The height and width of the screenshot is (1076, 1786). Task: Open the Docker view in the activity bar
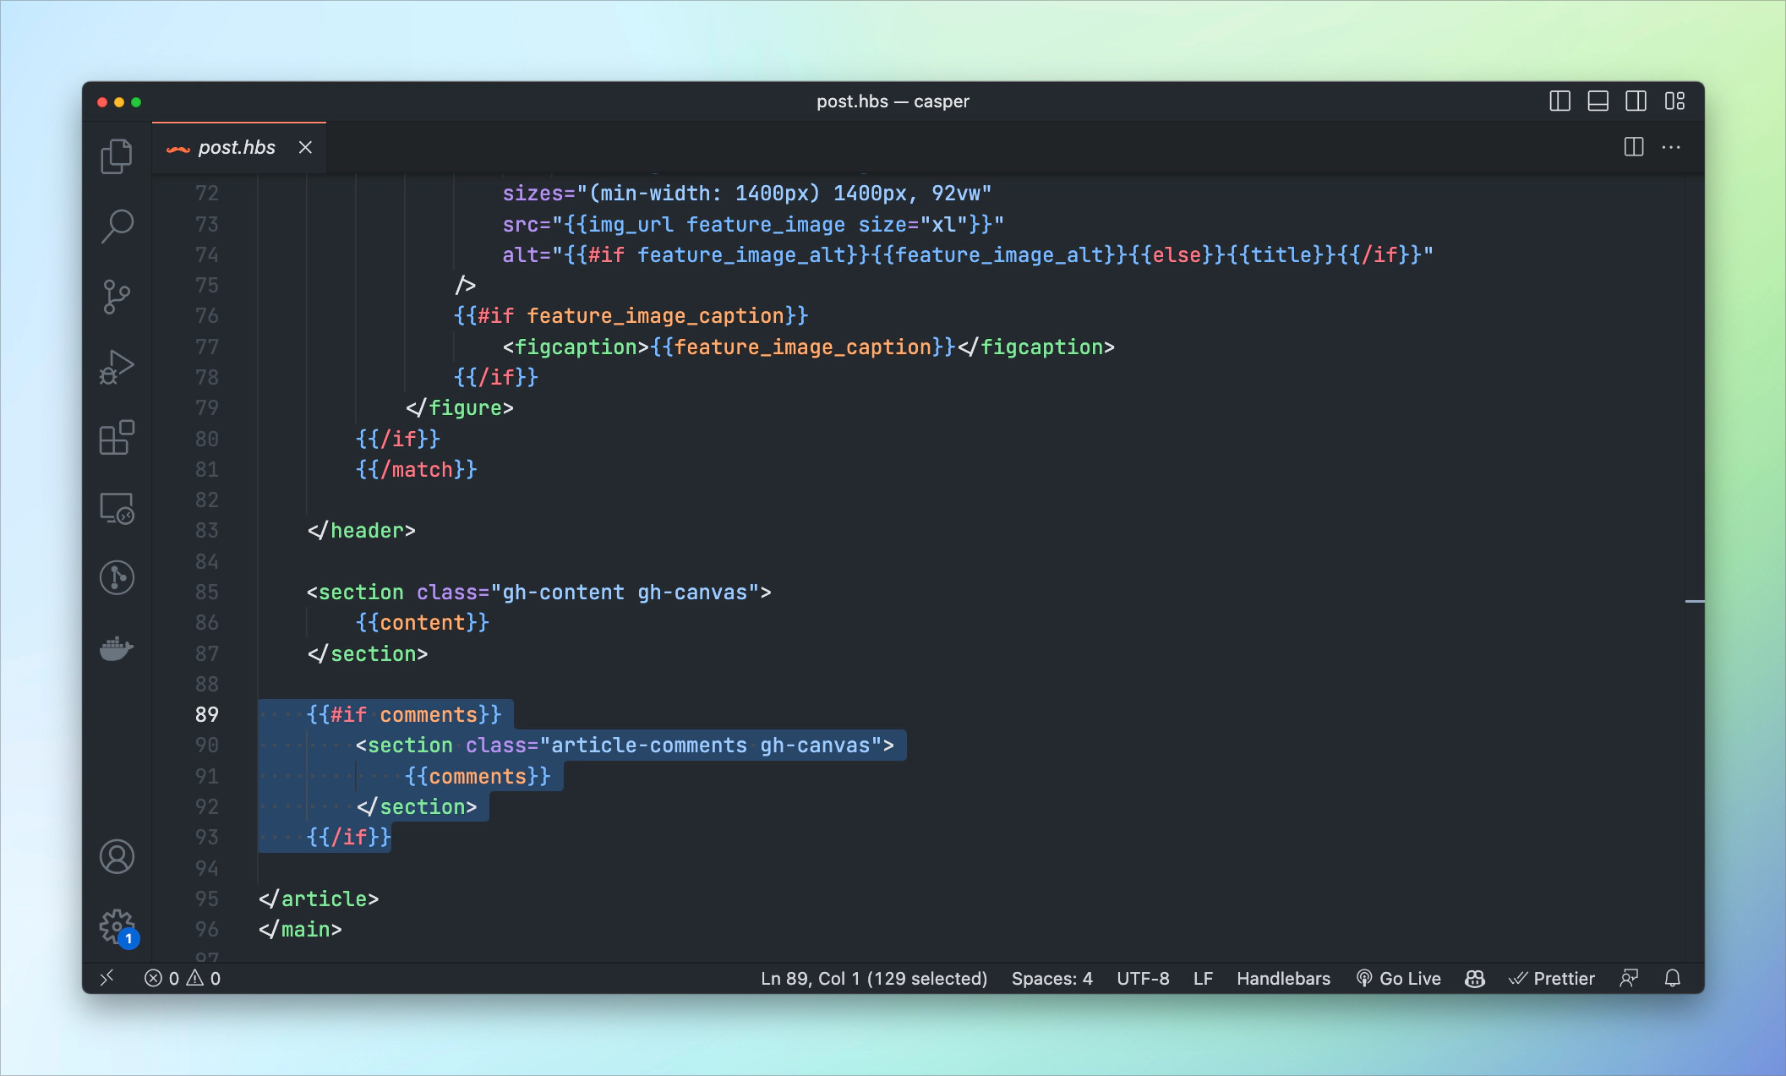117,648
